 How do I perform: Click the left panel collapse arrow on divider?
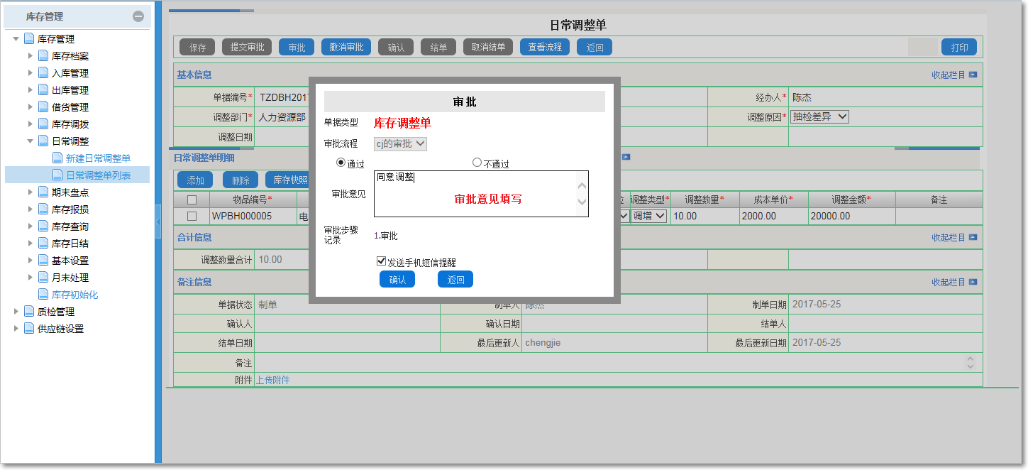point(159,220)
